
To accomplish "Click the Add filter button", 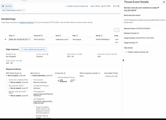I will [7, 6].
